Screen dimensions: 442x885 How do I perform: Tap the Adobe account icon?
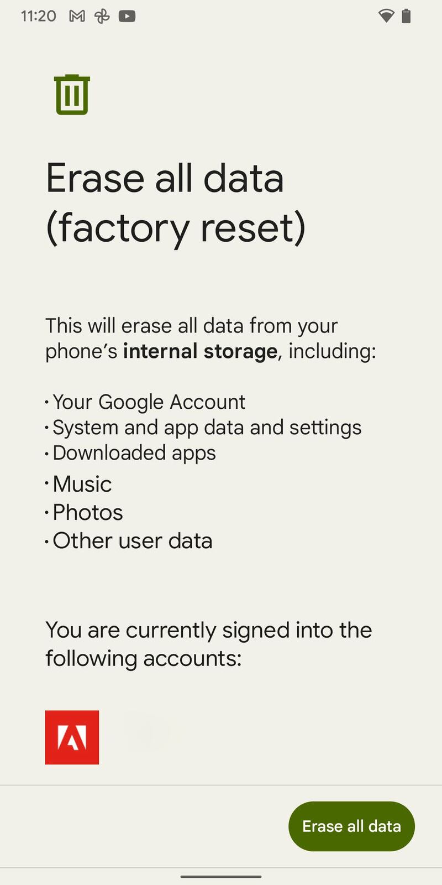tap(72, 737)
